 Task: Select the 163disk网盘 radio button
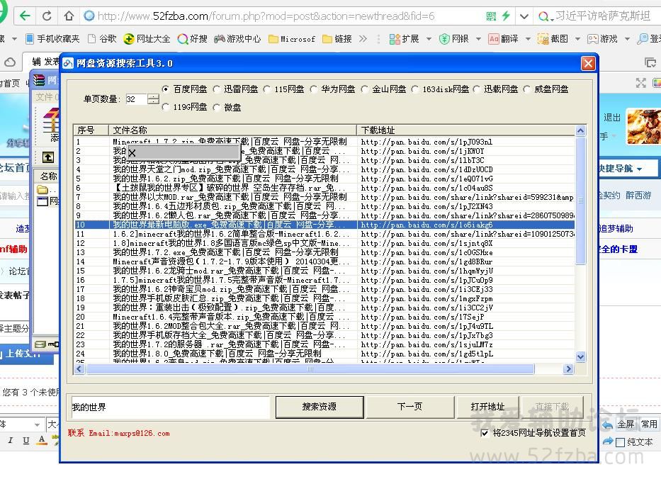(x=415, y=89)
